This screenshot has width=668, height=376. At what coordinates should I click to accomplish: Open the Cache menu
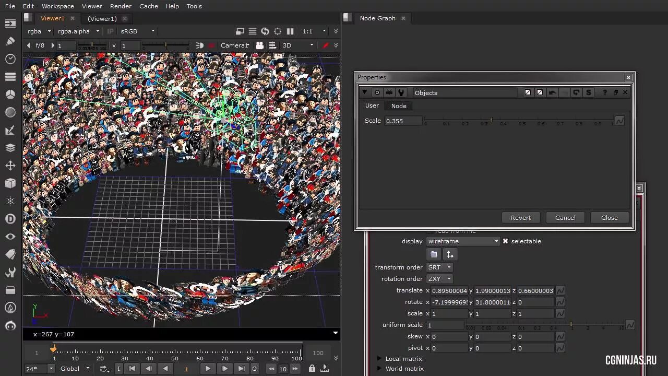(x=149, y=6)
